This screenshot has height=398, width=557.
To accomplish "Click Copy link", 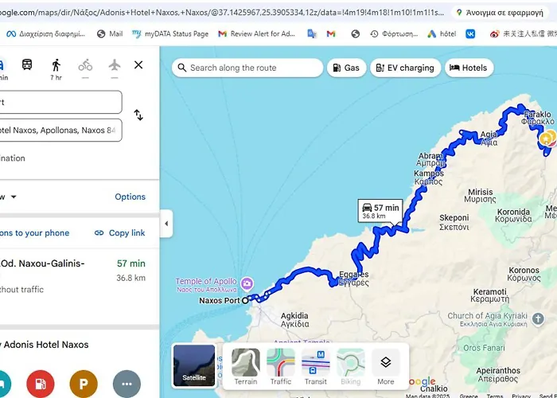I will click(120, 233).
